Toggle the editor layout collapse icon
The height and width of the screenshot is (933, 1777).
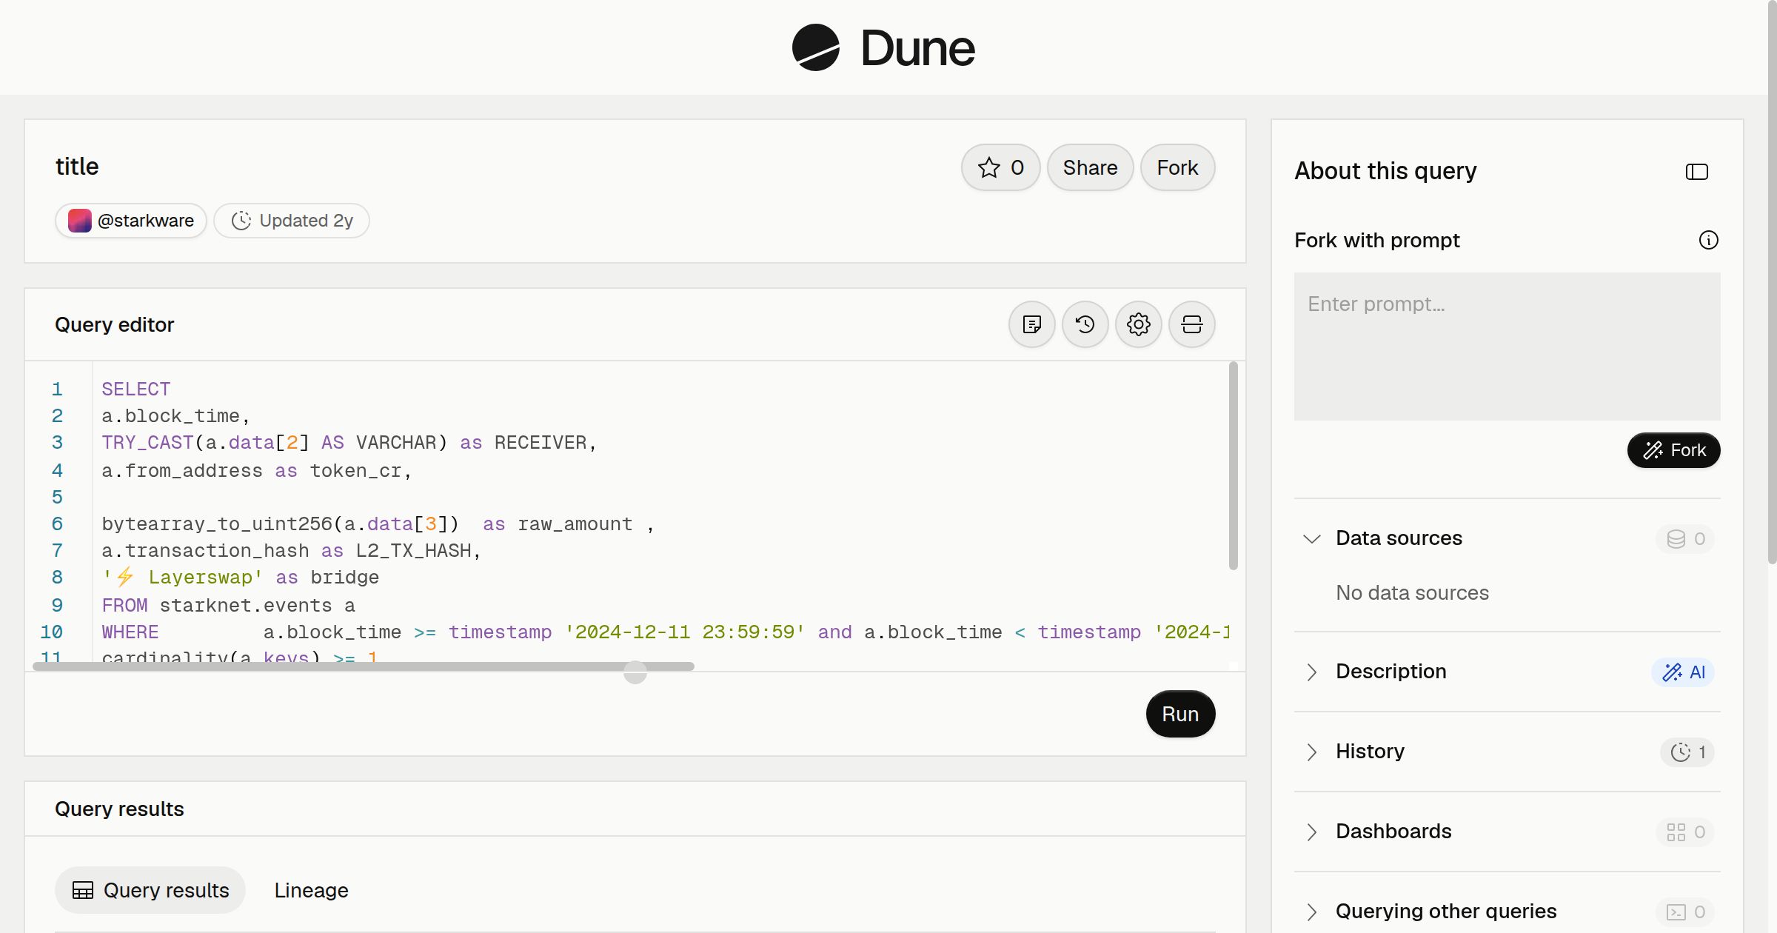(x=1191, y=324)
